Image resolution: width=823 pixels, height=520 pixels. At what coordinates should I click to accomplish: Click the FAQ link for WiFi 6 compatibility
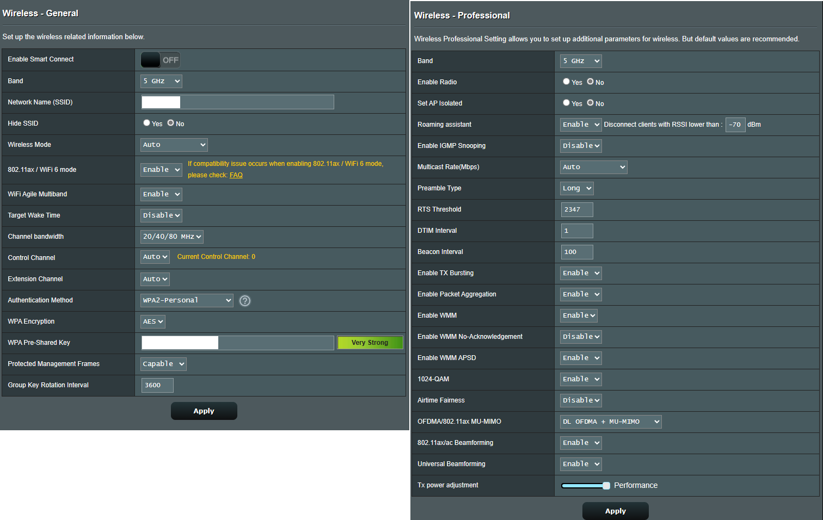point(236,175)
